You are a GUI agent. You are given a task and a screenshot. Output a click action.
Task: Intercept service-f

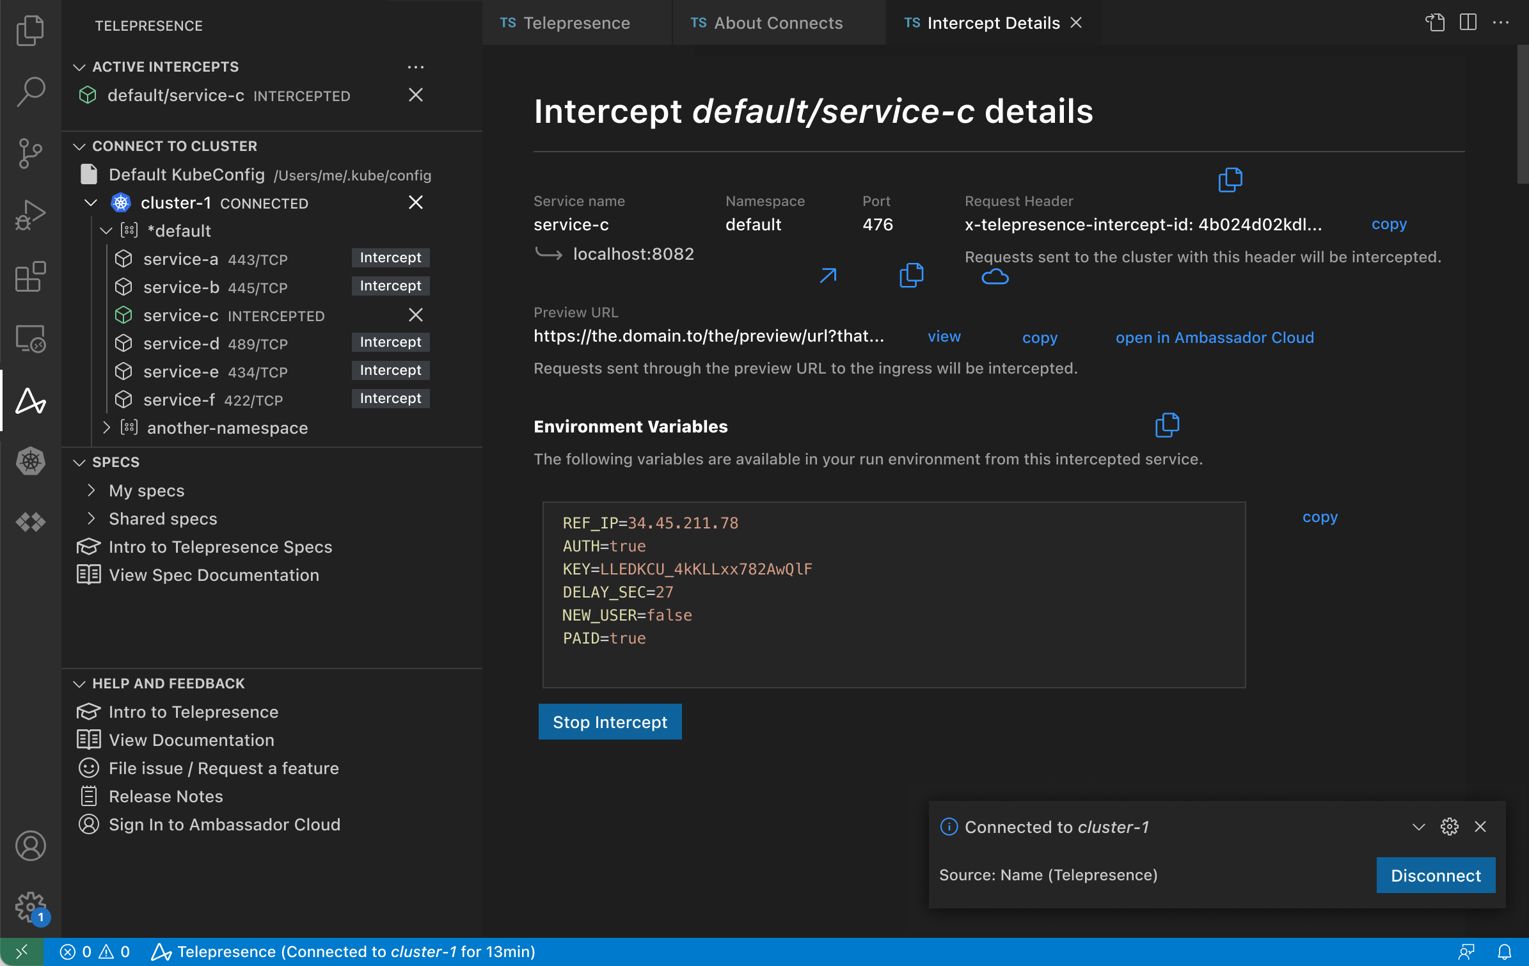390,399
